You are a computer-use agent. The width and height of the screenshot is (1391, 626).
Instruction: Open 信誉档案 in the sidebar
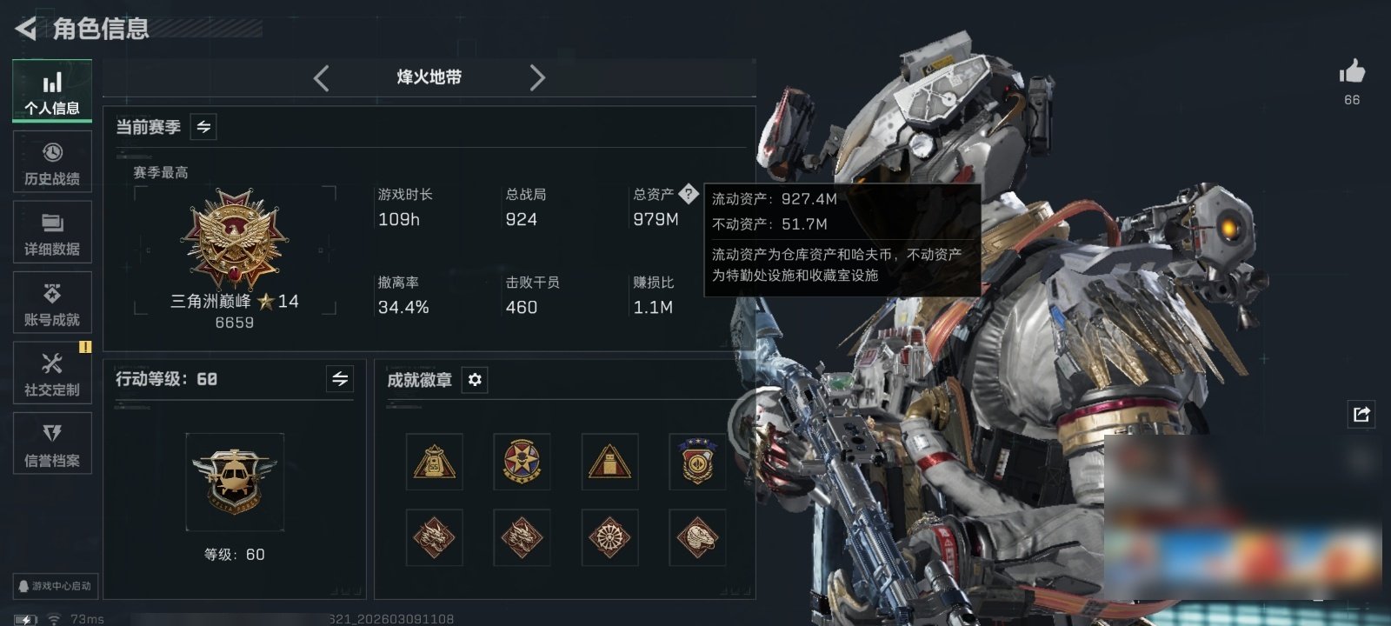coord(52,443)
